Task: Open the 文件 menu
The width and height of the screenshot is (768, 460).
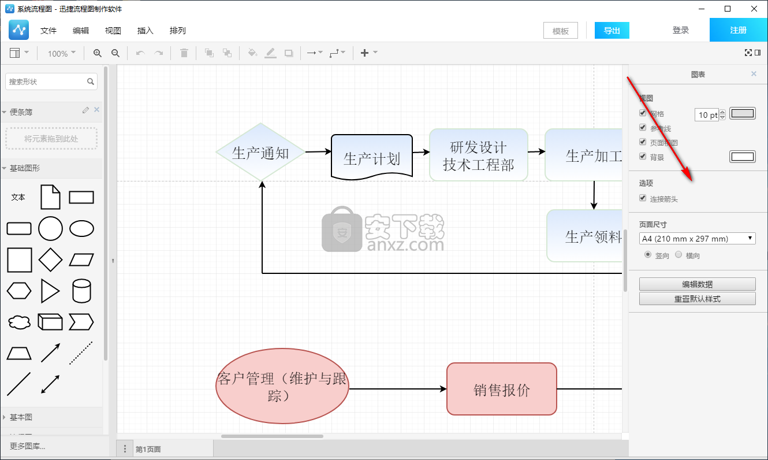Action: [x=49, y=31]
